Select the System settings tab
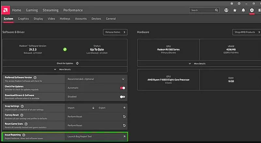The width and height of the screenshot is (261, 143). point(8,19)
